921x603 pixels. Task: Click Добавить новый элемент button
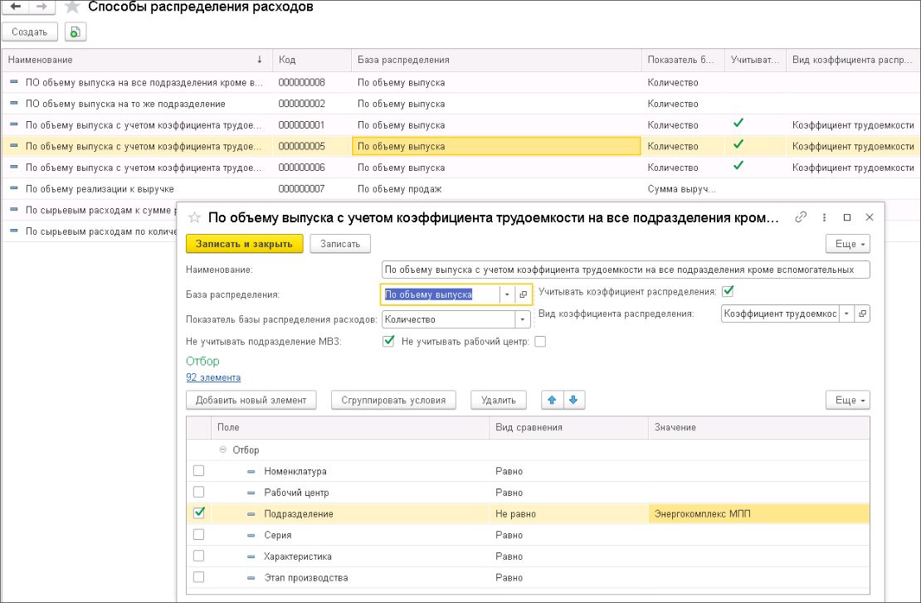point(251,400)
